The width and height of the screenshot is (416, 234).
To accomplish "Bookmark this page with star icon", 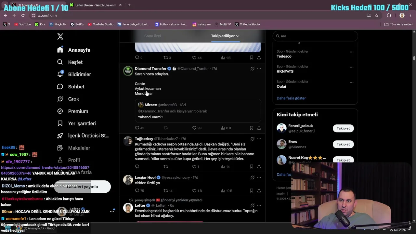I will pyautogui.click(x=377, y=15).
